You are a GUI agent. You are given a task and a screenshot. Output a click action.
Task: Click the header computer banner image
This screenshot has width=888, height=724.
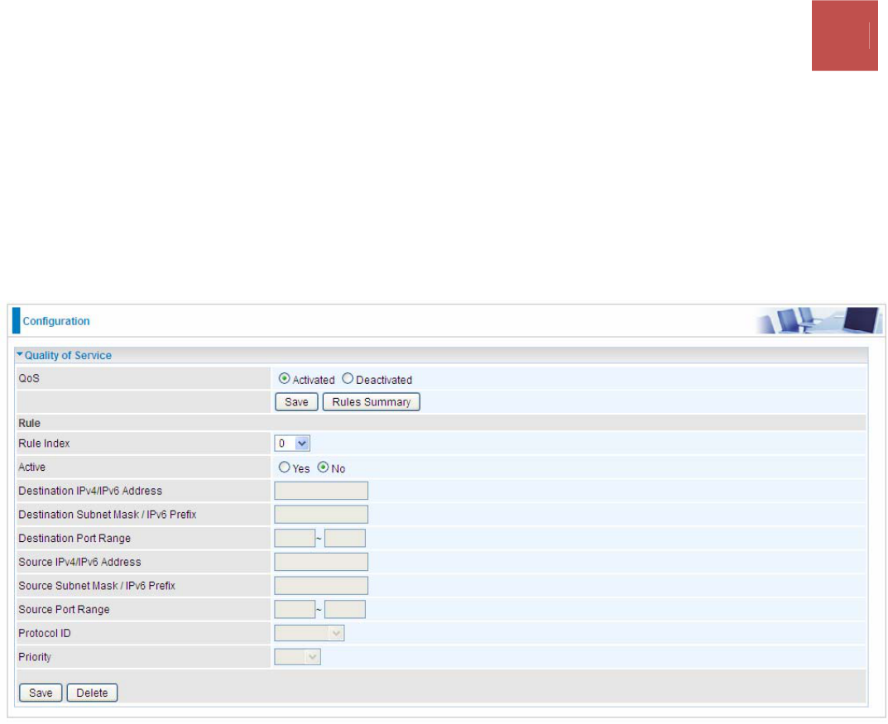(819, 320)
